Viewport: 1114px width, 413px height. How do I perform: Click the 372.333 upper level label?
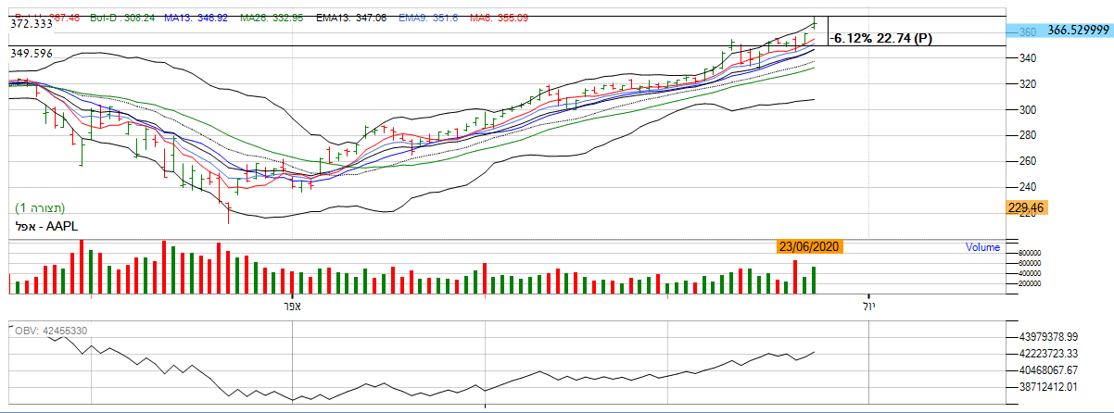click(x=29, y=25)
